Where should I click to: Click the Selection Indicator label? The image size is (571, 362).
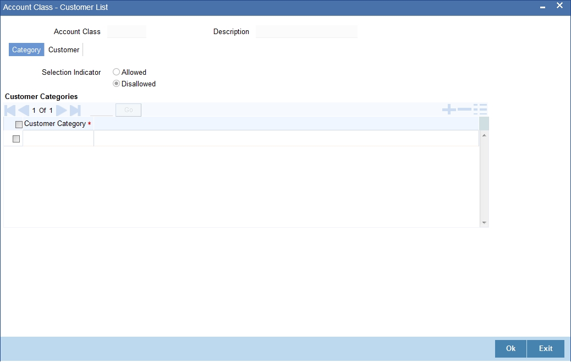[x=72, y=72]
